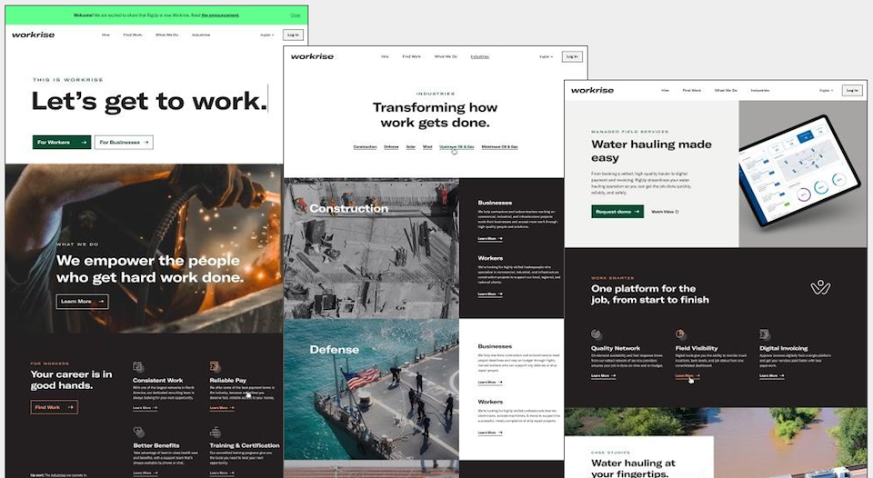This screenshot has width=873, height=478.
Task: Click Log In on the Industries page
Action: point(572,56)
